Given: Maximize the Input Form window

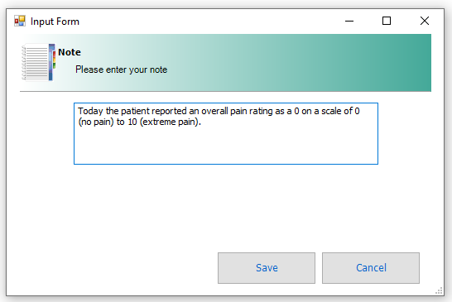Looking at the screenshot, I should pyautogui.click(x=387, y=21).
